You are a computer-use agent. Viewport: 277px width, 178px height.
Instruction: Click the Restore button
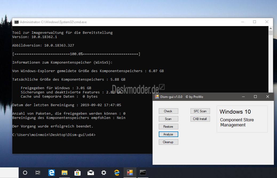tap(168, 127)
